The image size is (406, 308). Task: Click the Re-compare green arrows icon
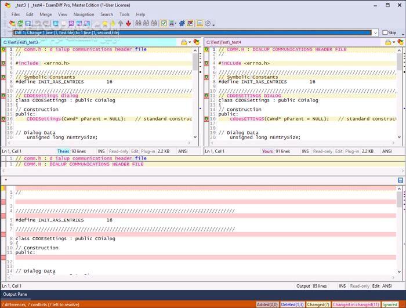20,24
